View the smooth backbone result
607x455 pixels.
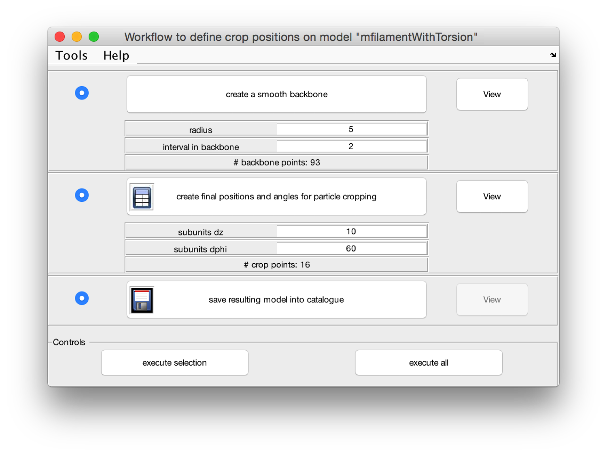[x=492, y=94]
